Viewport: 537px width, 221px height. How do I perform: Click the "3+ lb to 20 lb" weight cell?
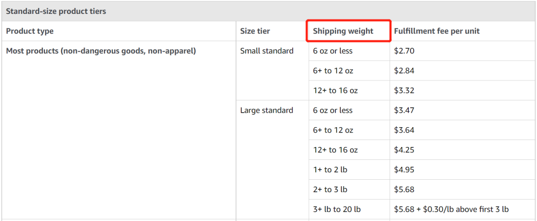pyautogui.click(x=337, y=210)
